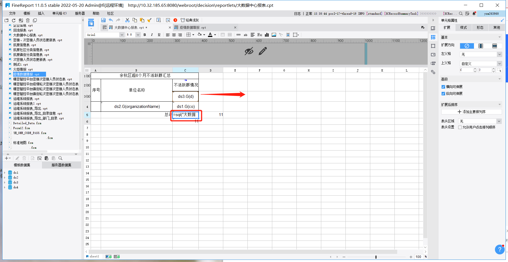Open the 插入 menu
The height and width of the screenshot is (262, 508).
click(x=41, y=13)
